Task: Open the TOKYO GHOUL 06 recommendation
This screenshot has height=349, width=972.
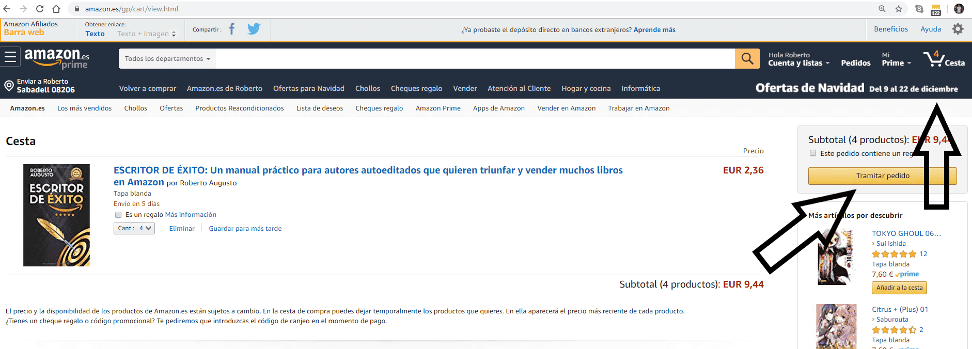Action: click(x=906, y=233)
